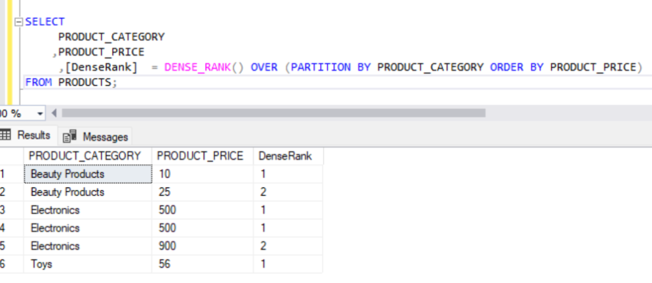The image size is (652, 283).
Task: Click the horizontal scrollbar's left arrow
Action: coord(53,113)
